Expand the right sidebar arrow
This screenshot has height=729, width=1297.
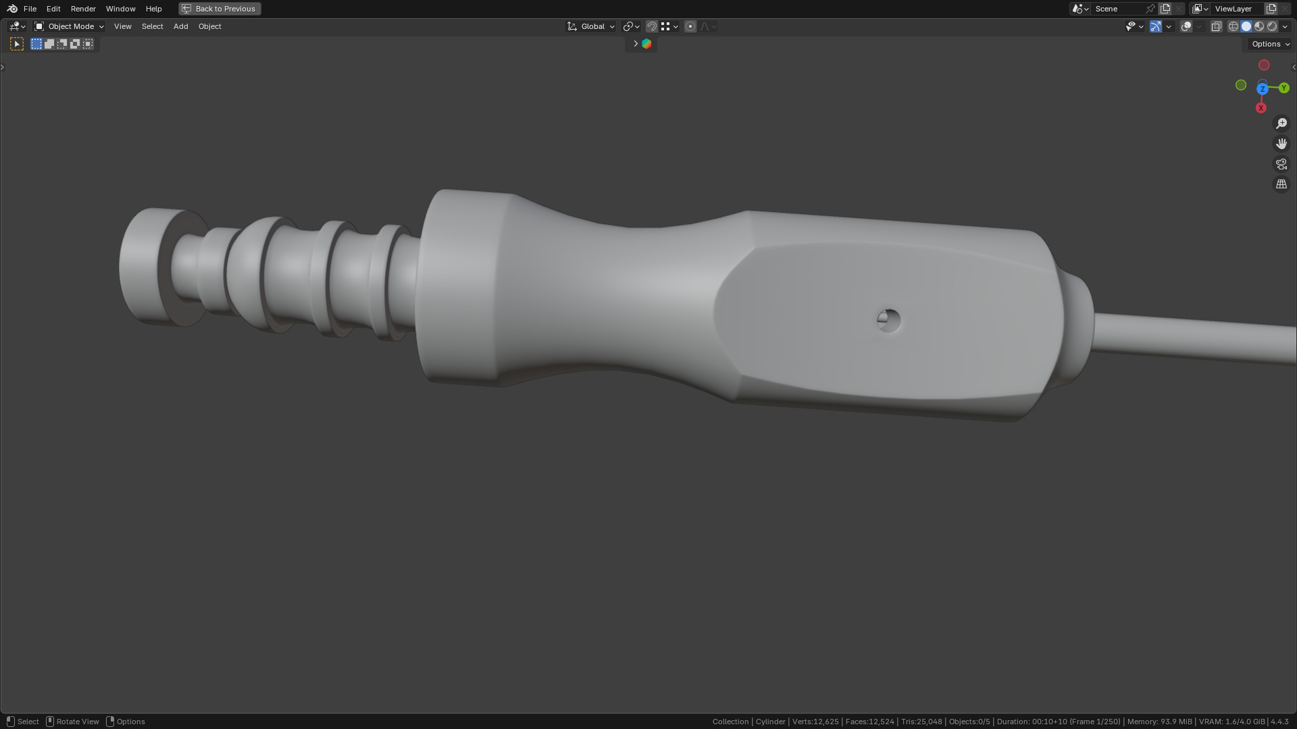point(1294,67)
